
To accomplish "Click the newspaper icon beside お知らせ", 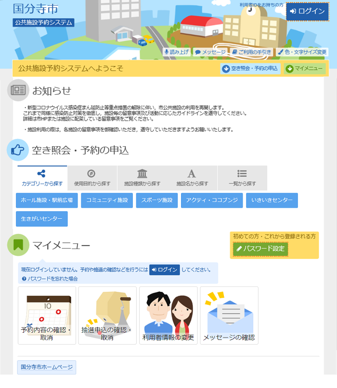I will point(18,90).
